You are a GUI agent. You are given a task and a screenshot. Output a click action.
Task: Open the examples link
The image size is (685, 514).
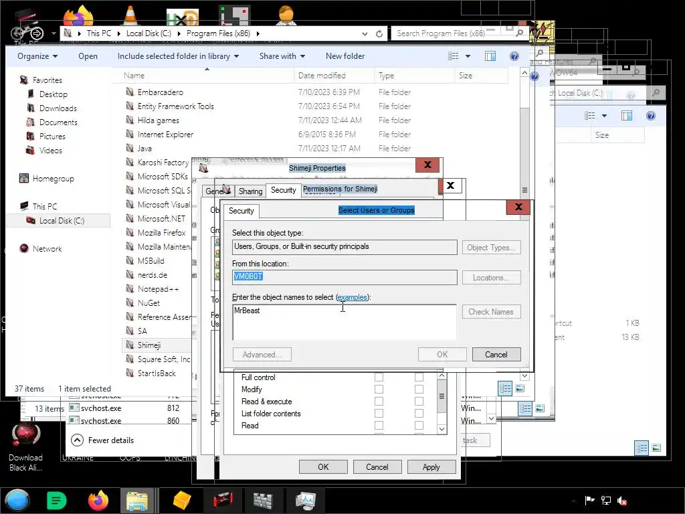point(353,297)
